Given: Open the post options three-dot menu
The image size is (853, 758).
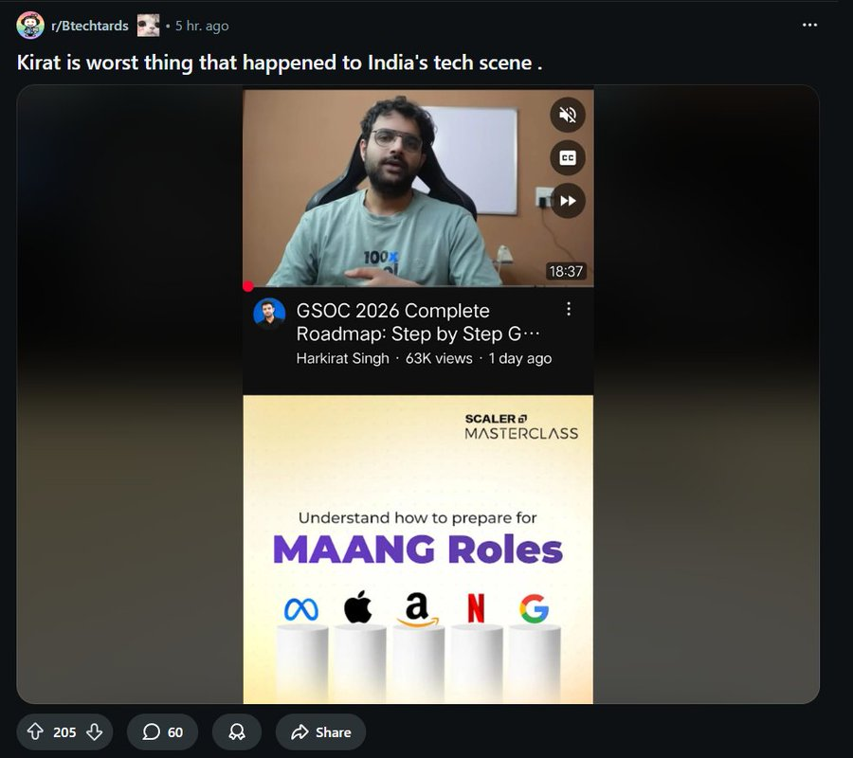Looking at the screenshot, I should click(x=809, y=25).
